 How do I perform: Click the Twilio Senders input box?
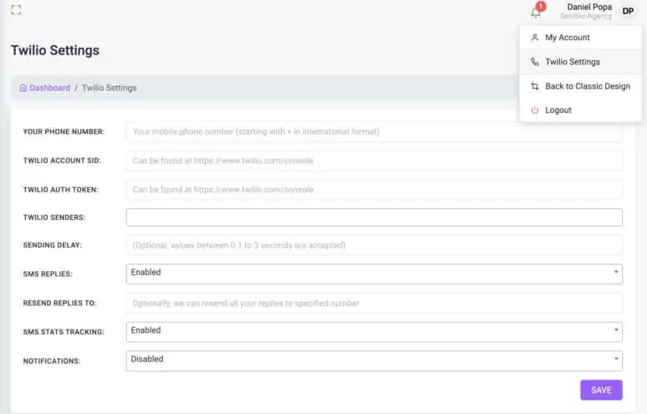[x=374, y=217]
